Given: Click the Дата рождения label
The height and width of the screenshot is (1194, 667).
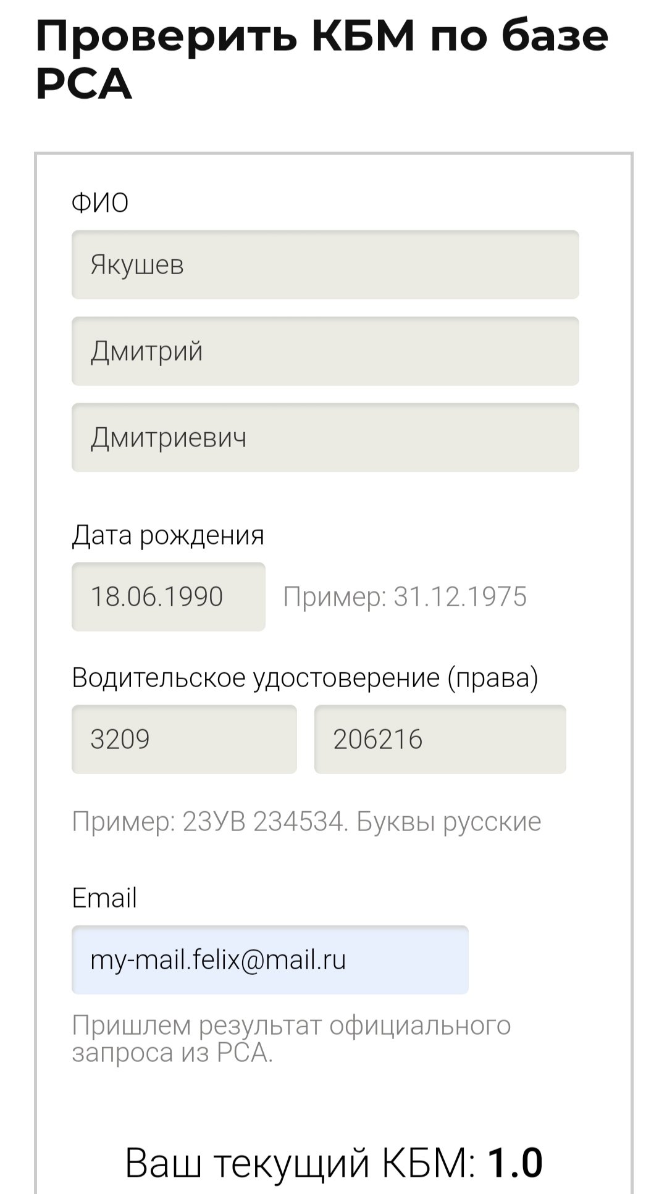Looking at the screenshot, I should pos(168,535).
